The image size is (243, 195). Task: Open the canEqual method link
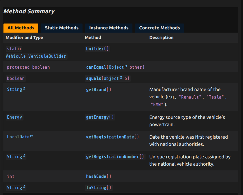(96, 67)
